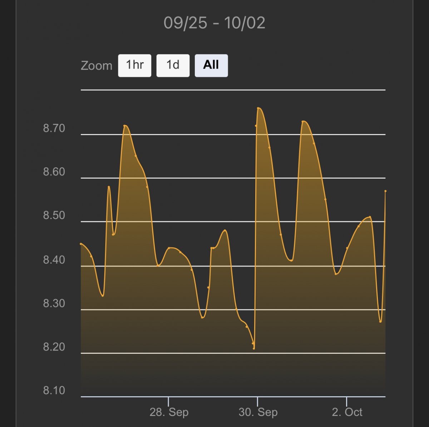Click the 8.20 y-axis label
This screenshot has height=427, width=429.
54,347
